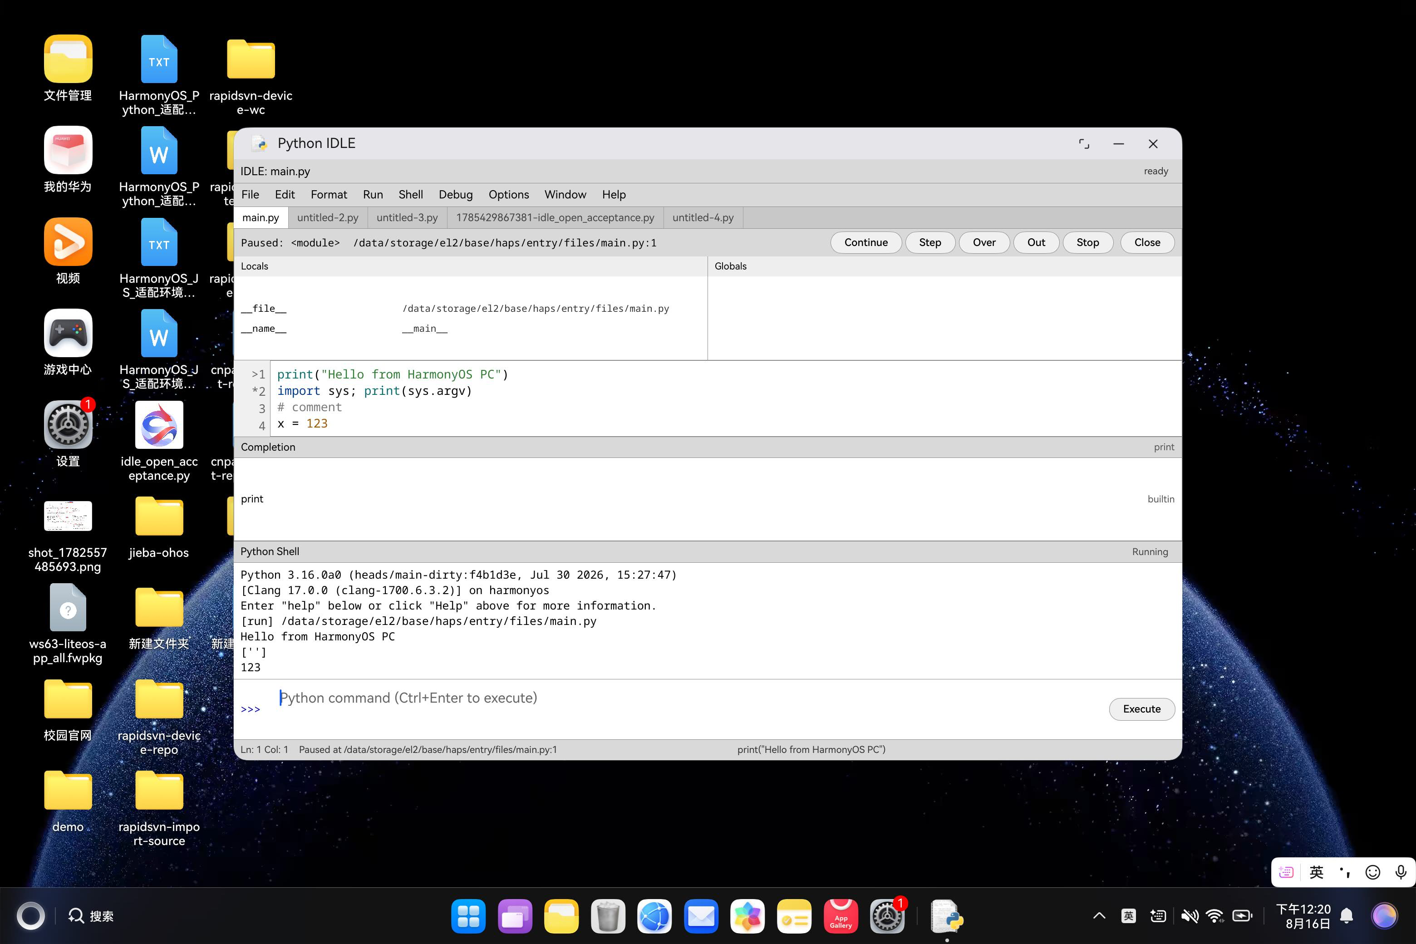Click the Stop debugger button
Image resolution: width=1416 pixels, height=944 pixels.
[x=1088, y=243]
